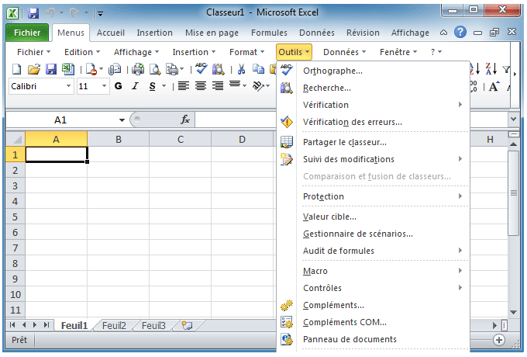Click the Open folder icon in toolbar
The height and width of the screenshot is (357, 527).
coord(33,69)
